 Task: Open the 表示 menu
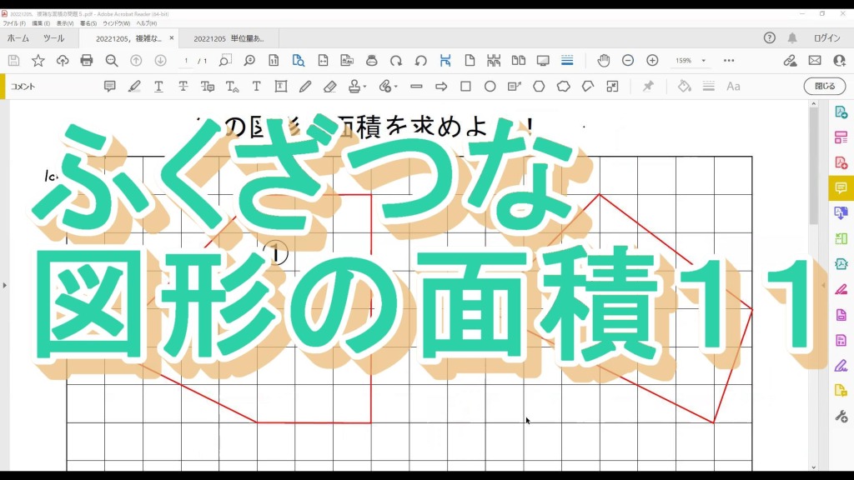click(64, 23)
